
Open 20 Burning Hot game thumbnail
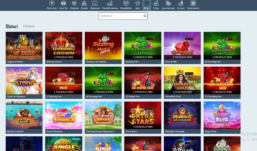222,46
